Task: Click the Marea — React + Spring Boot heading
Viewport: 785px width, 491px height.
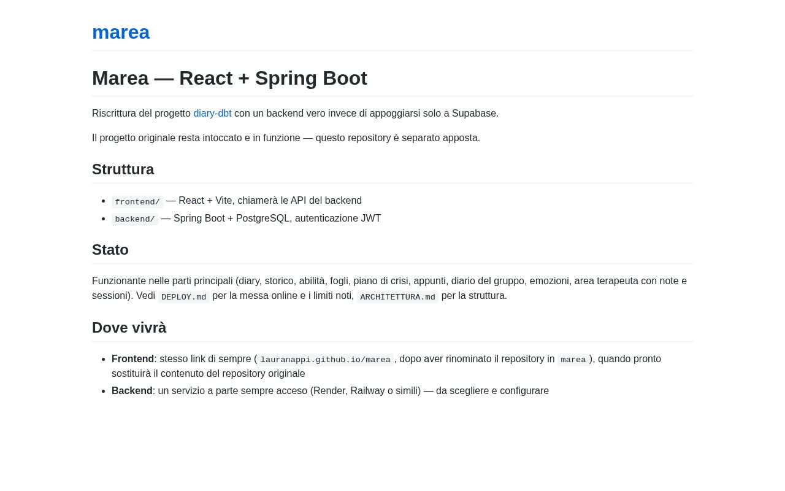Action: tap(229, 78)
